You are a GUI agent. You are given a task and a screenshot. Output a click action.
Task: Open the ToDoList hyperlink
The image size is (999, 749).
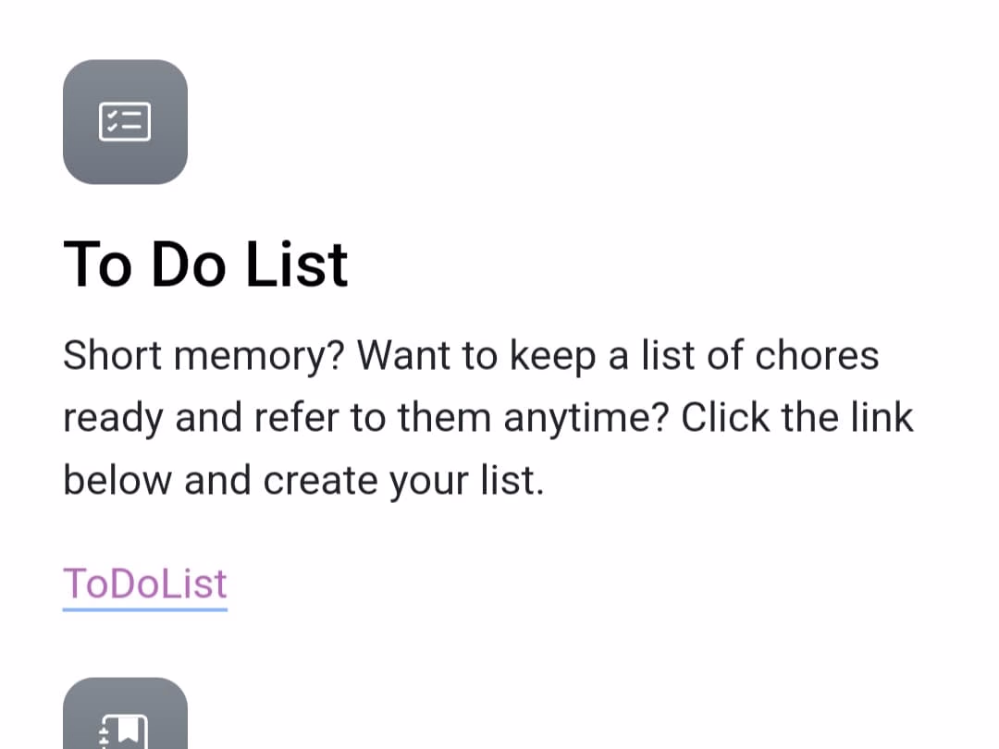[145, 584]
